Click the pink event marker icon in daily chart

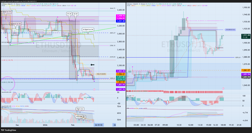click(94, 90)
